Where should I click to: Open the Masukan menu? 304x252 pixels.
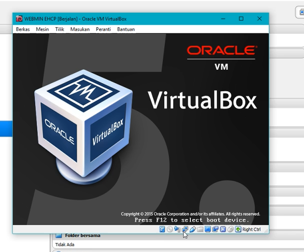79,29
